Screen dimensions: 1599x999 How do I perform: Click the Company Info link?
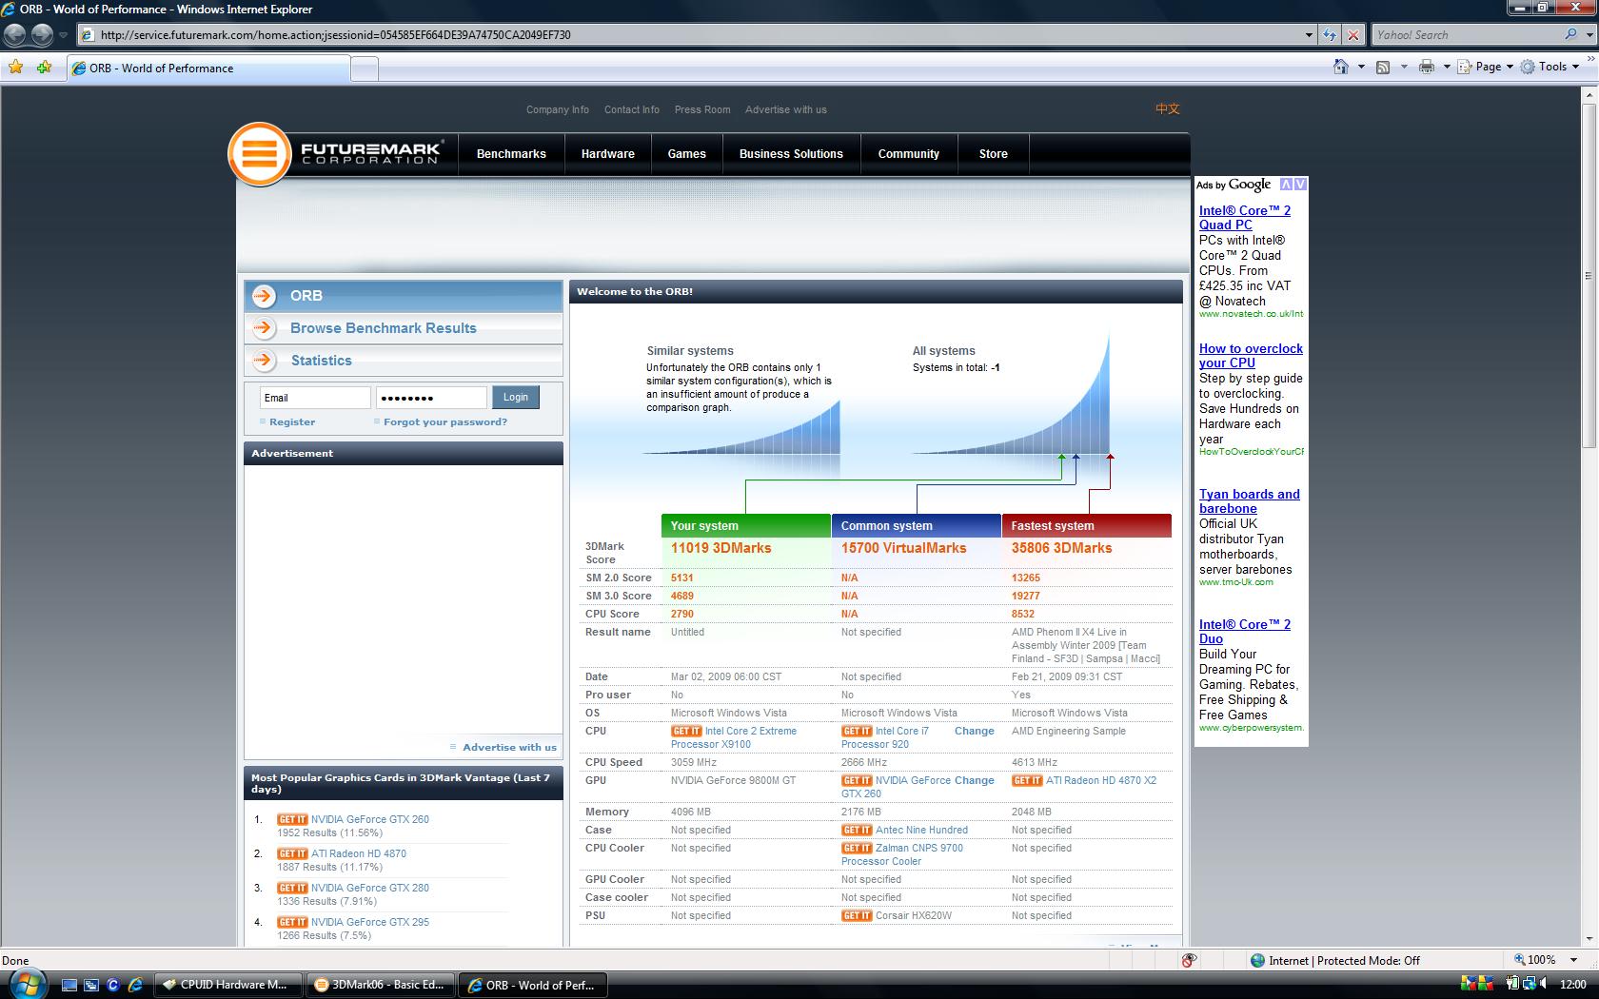tap(558, 109)
